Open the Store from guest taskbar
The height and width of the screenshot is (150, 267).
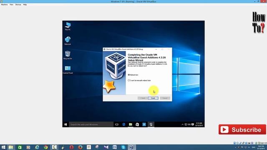click(x=137, y=125)
